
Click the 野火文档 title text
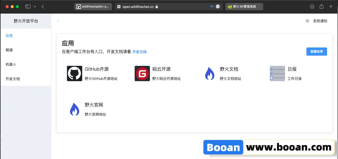pyautogui.click(x=229, y=69)
